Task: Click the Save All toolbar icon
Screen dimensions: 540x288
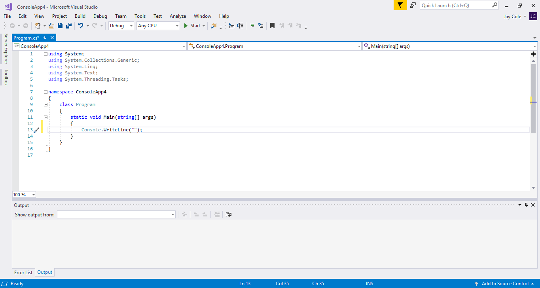Action: click(x=69, y=26)
